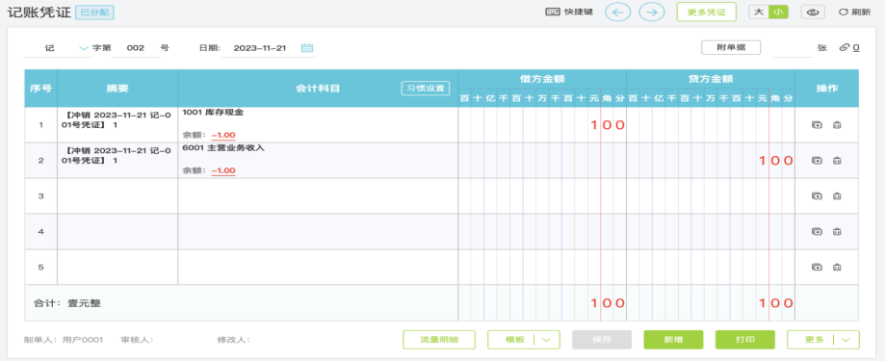The height and width of the screenshot is (362, 885).
Task: Expand the voucher word 记 dropdown
Action: [x=84, y=48]
